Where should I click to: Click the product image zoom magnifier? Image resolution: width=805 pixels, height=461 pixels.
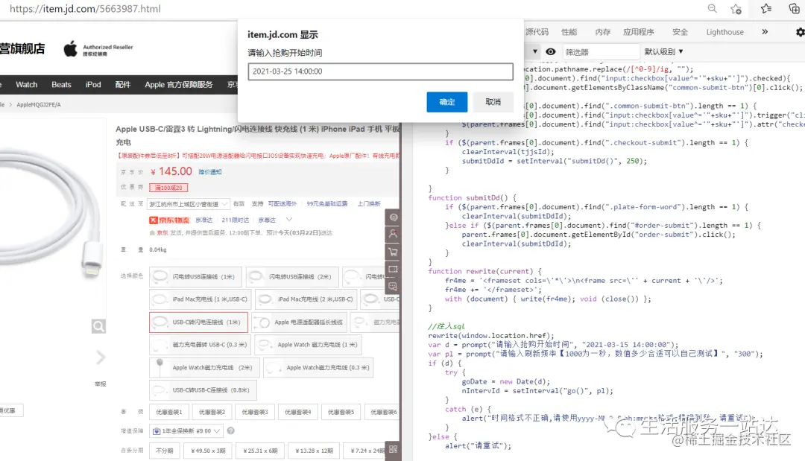point(98,326)
